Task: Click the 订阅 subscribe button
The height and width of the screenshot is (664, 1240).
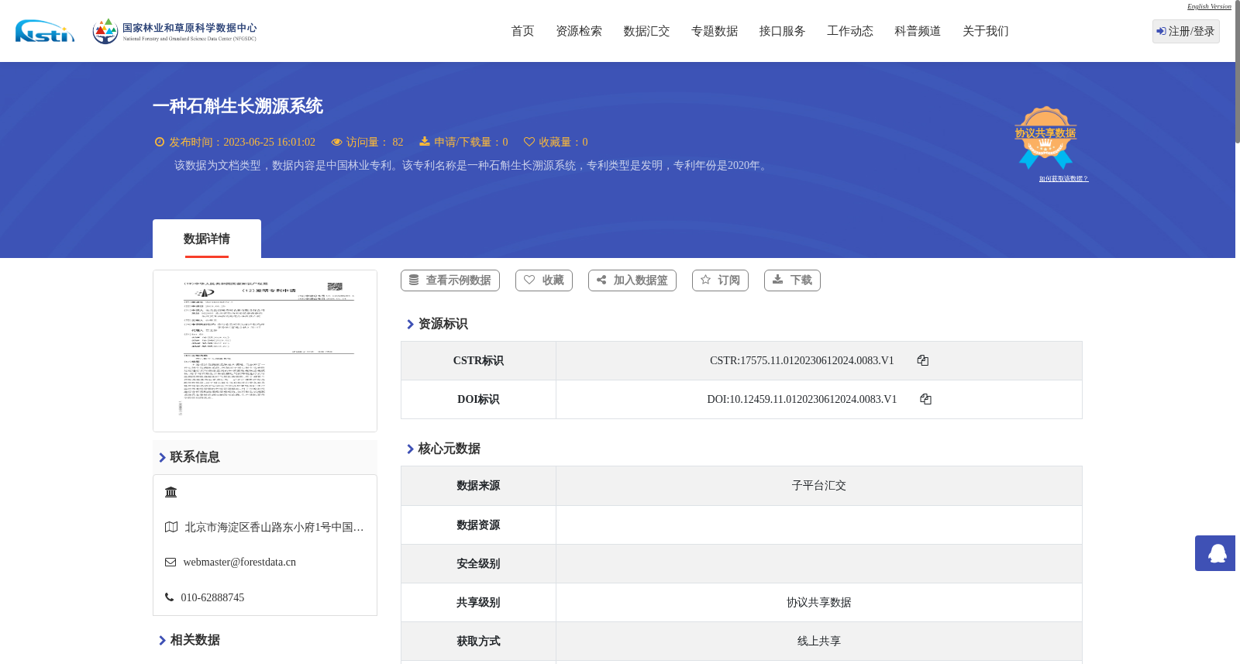Action: point(720,280)
